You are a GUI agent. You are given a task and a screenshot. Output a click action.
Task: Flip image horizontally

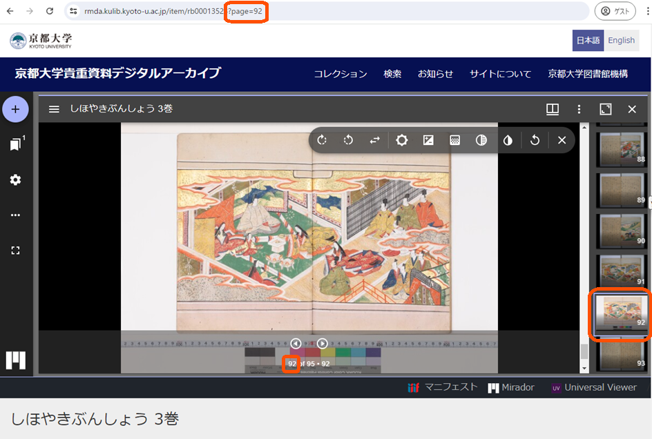374,140
